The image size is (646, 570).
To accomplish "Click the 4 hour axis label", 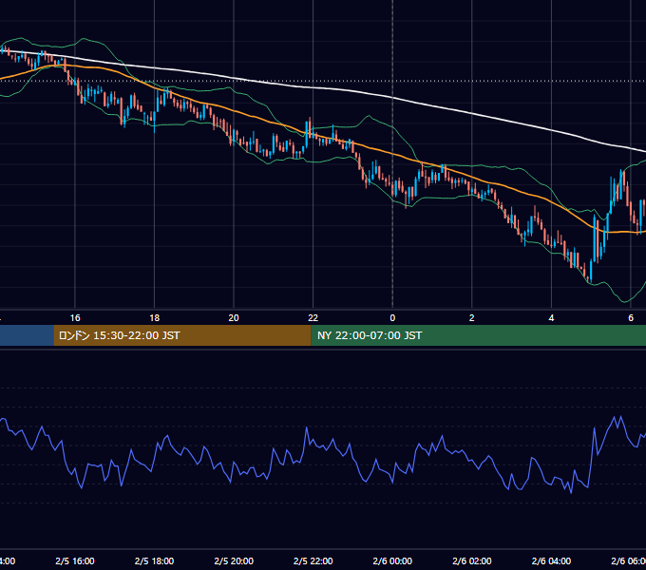I will pyautogui.click(x=551, y=318).
